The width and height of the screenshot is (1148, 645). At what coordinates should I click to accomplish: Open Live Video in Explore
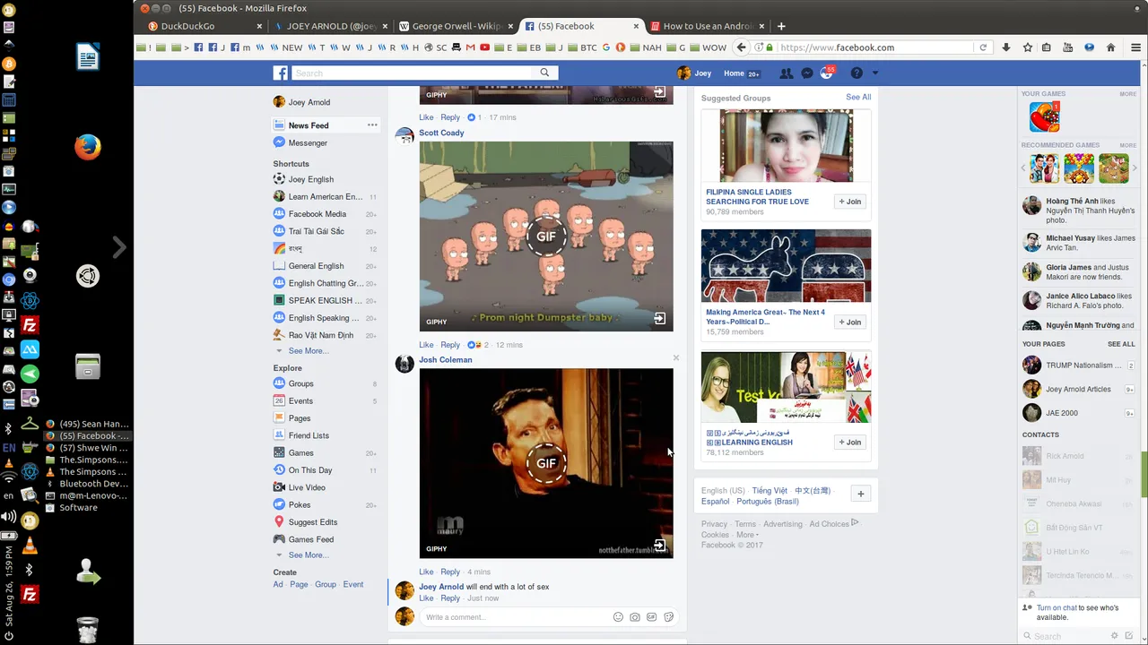[x=307, y=487]
